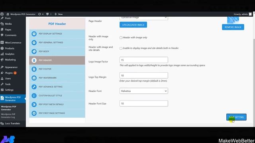
Task: Open PDF First Page Settings icon
Action: [x=34, y=113]
